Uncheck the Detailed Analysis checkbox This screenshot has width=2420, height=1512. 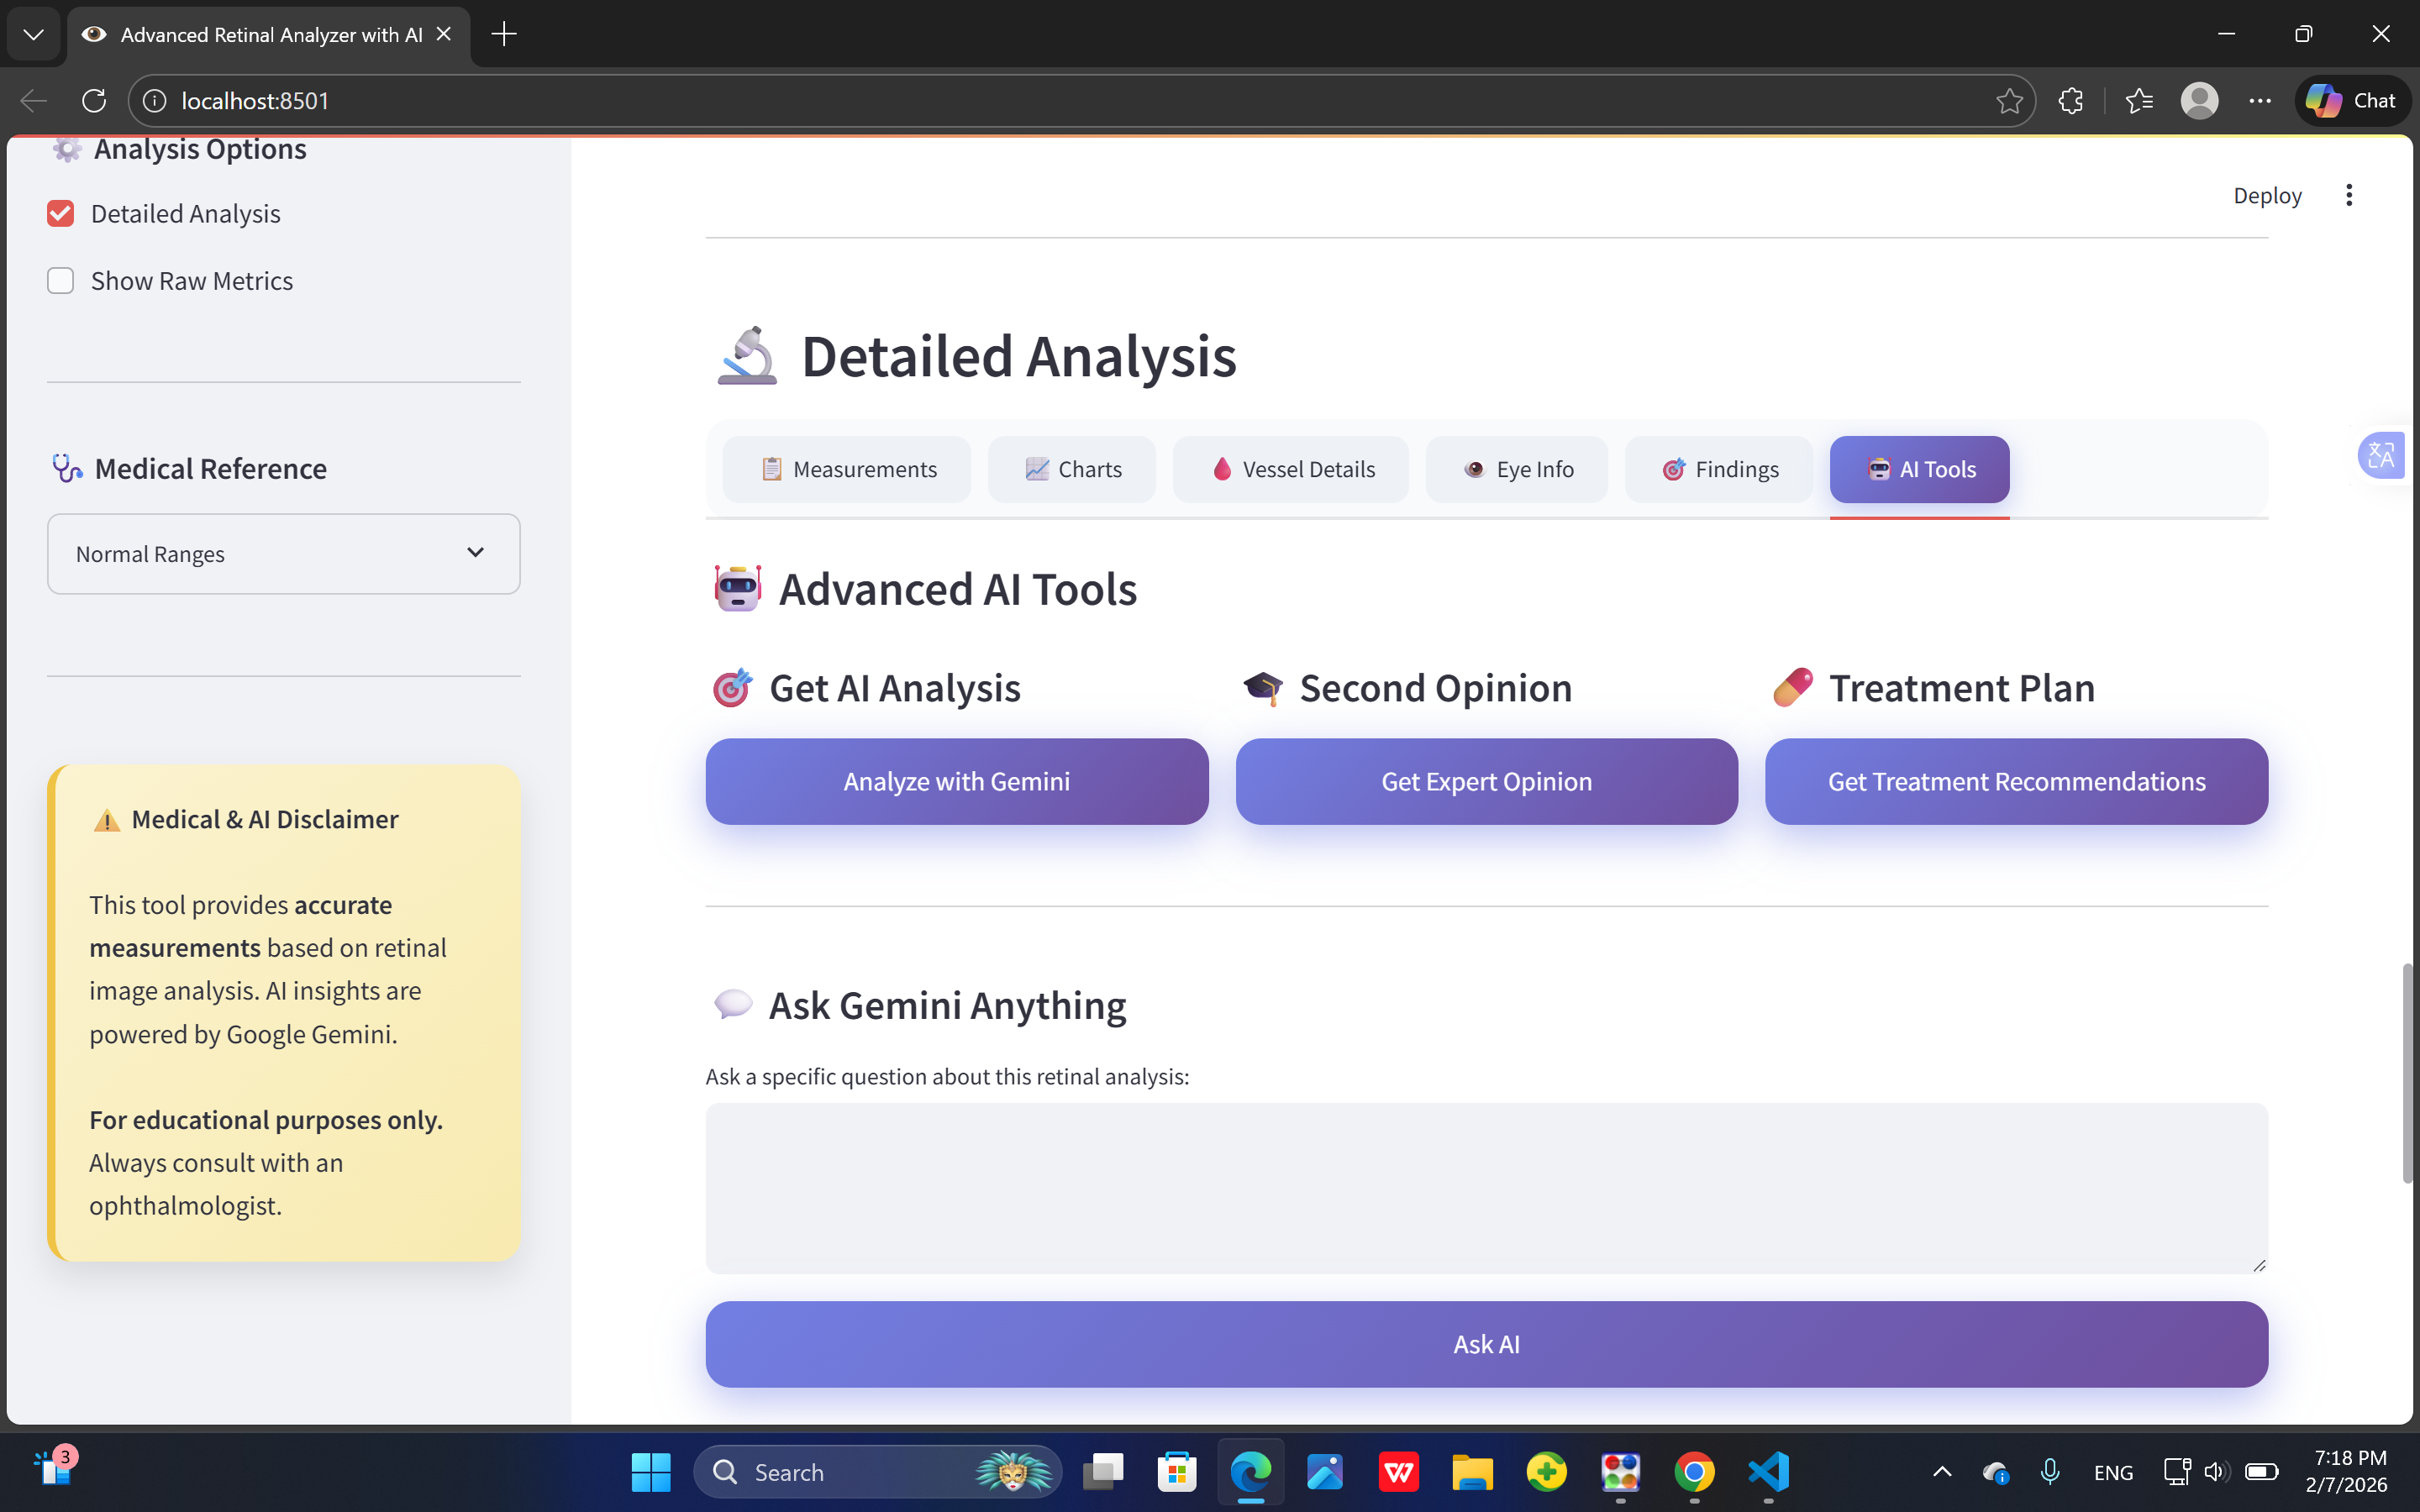click(61, 214)
